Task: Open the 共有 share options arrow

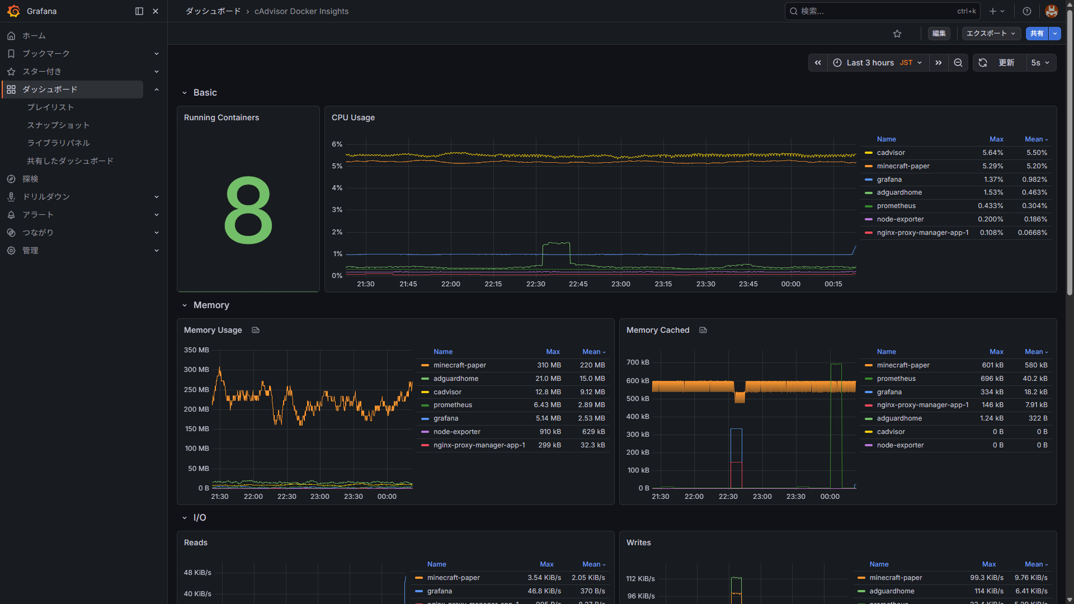Action: click(x=1055, y=34)
